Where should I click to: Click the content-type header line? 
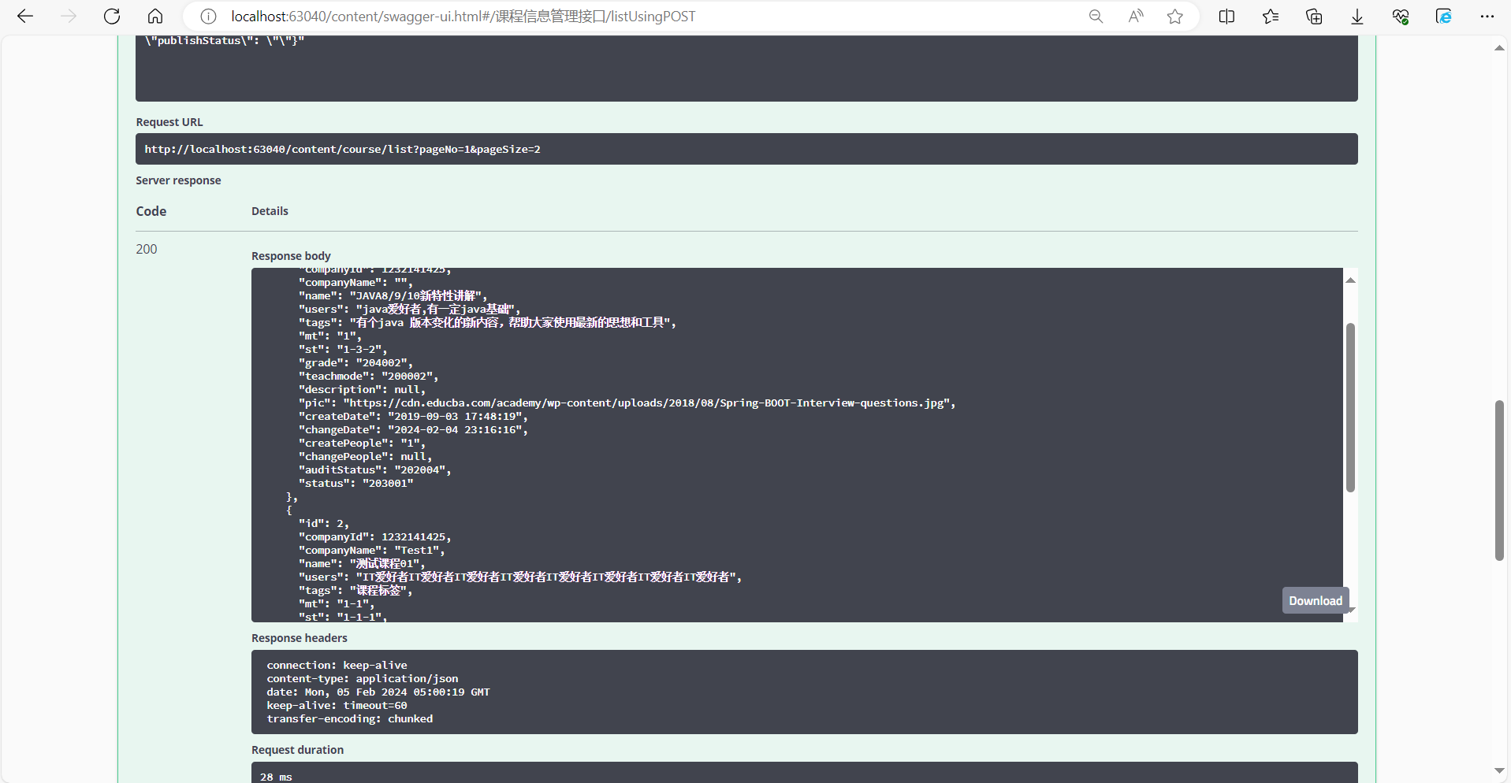(x=362, y=678)
